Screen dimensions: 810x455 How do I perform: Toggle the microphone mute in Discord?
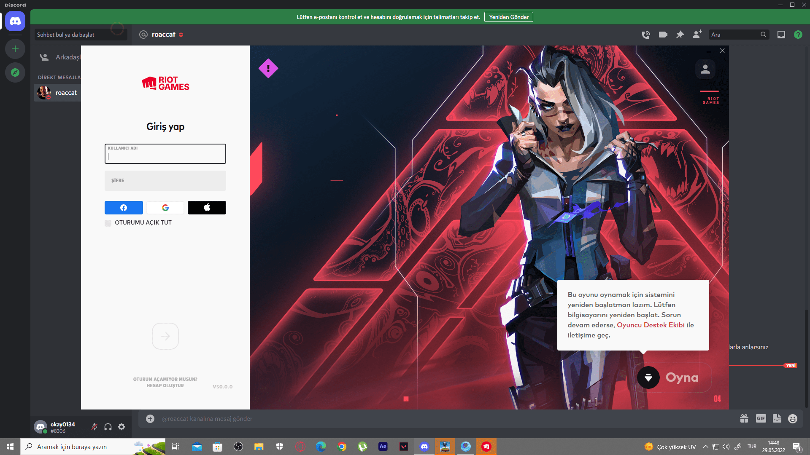[x=94, y=427]
